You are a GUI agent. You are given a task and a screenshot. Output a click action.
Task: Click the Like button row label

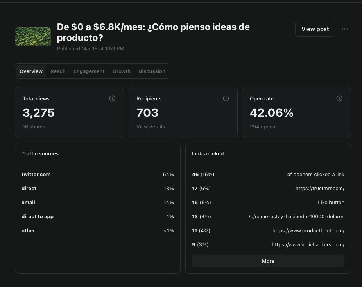331,202
